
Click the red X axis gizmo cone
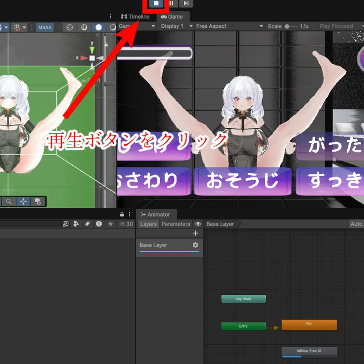(x=84, y=58)
